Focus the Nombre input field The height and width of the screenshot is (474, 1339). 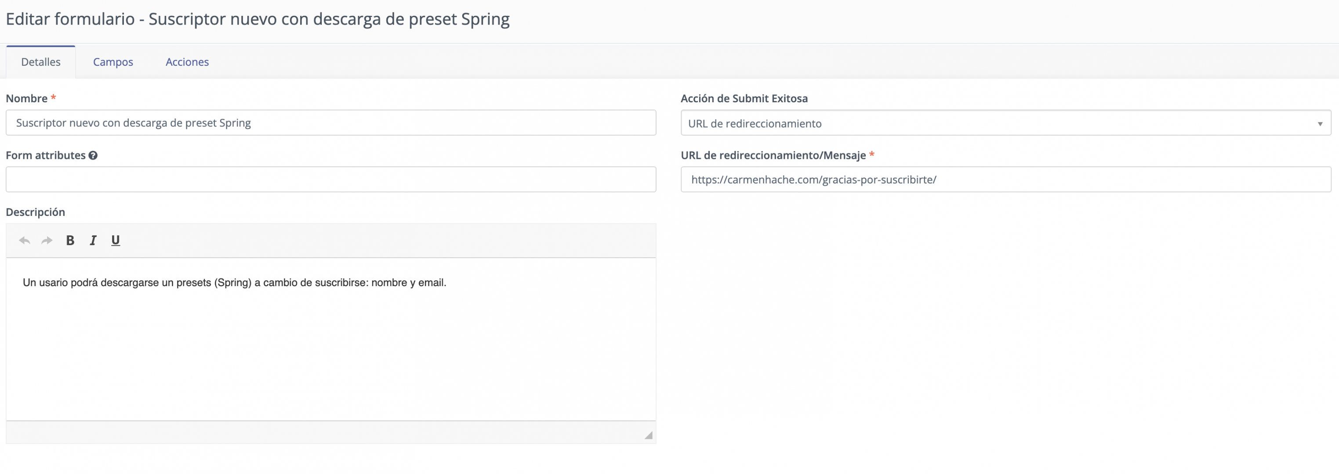coord(330,122)
